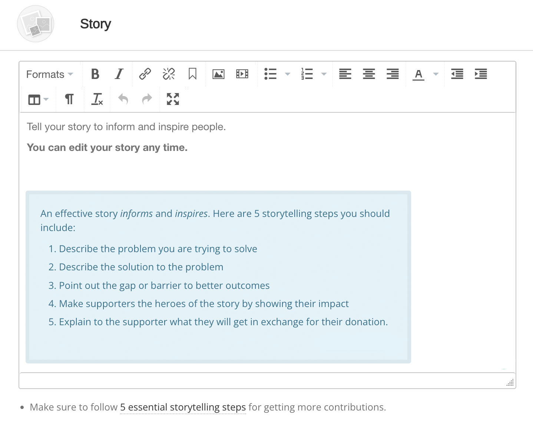Viewport: 533px width, 432px height.
Task: Click the 'An effective story informs and inspires' intro
Action: point(215,221)
